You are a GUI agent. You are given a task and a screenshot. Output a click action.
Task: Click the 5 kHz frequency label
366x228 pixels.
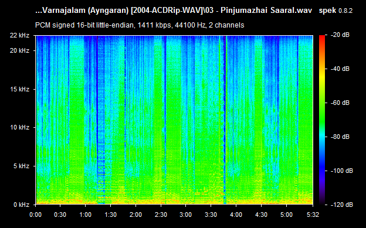coord(21,166)
